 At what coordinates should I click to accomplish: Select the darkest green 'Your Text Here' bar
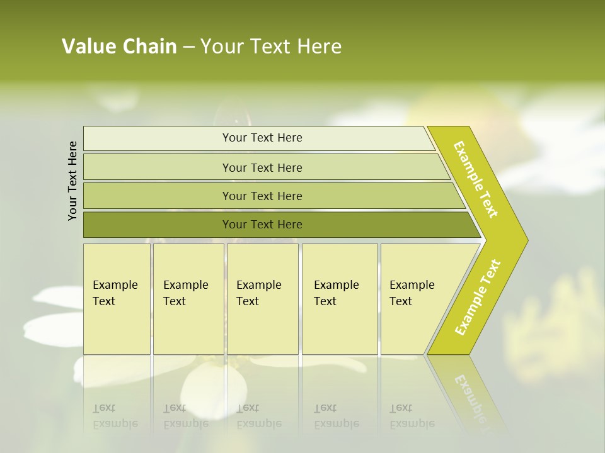pyautogui.click(x=282, y=225)
